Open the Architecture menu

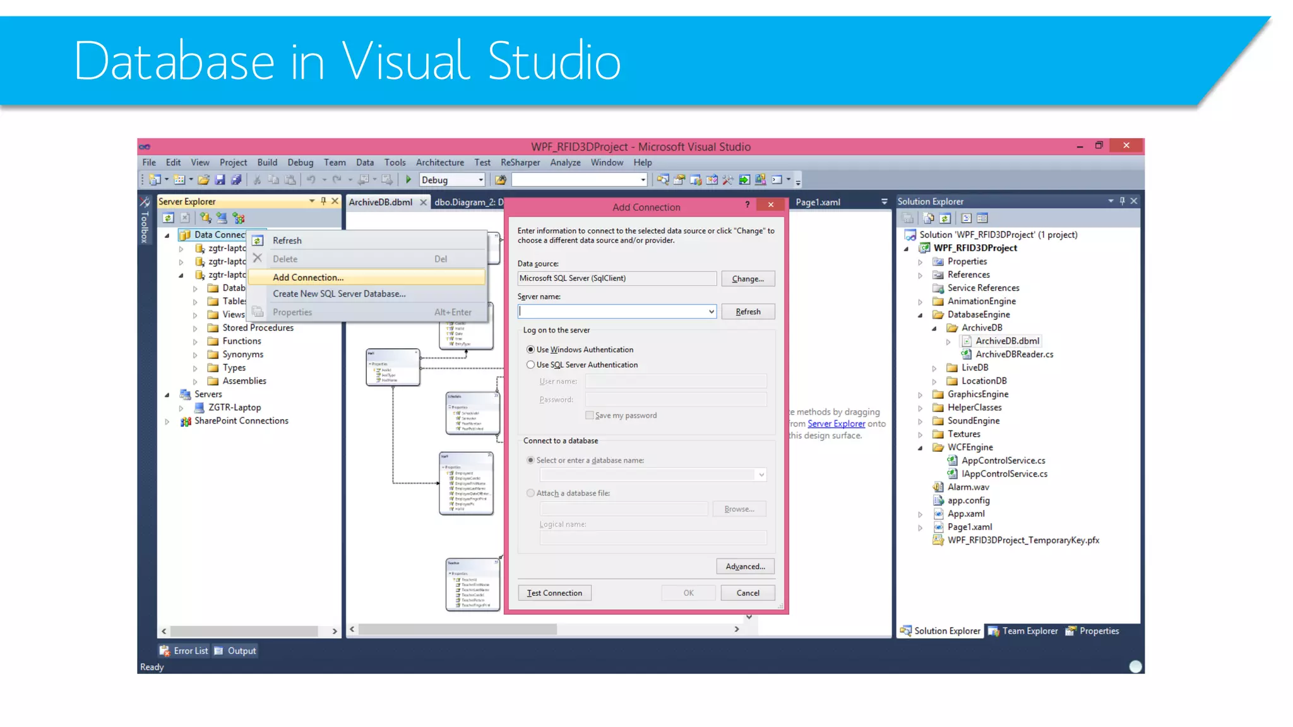pos(439,162)
